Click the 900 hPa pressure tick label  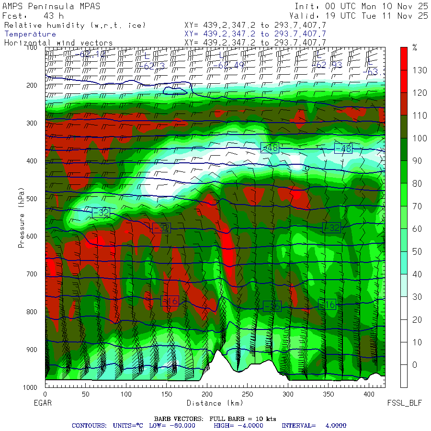32,350
